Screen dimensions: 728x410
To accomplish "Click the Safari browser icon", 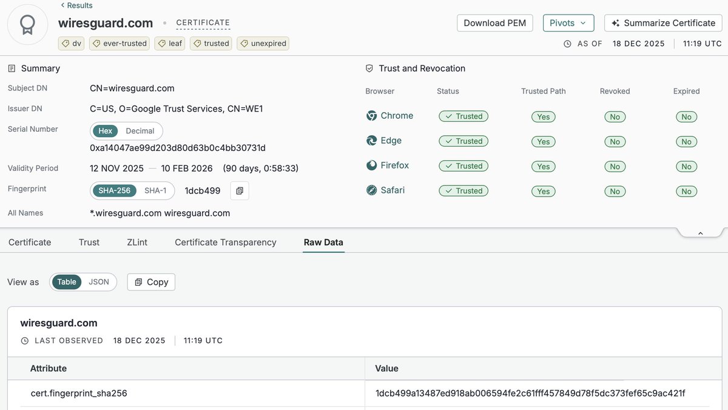I will point(371,190).
